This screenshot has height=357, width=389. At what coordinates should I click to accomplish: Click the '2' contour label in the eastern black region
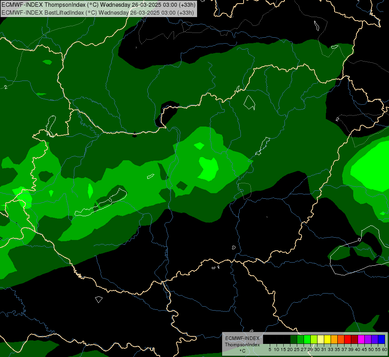[337, 119]
